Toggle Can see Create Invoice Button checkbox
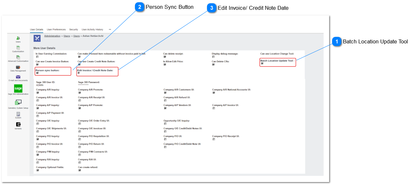The width and height of the screenshot is (413, 185). click(37, 65)
